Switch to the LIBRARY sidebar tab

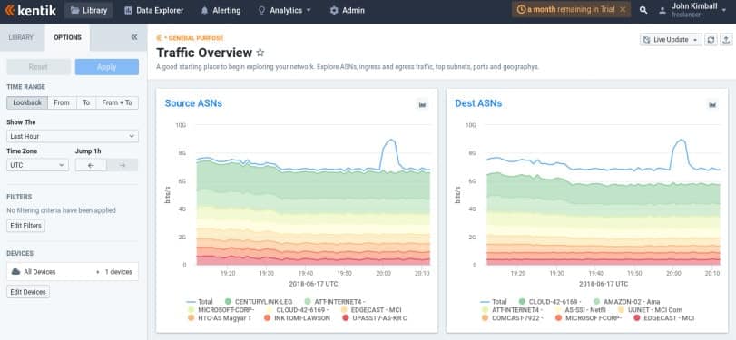pyautogui.click(x=21, y=37)
